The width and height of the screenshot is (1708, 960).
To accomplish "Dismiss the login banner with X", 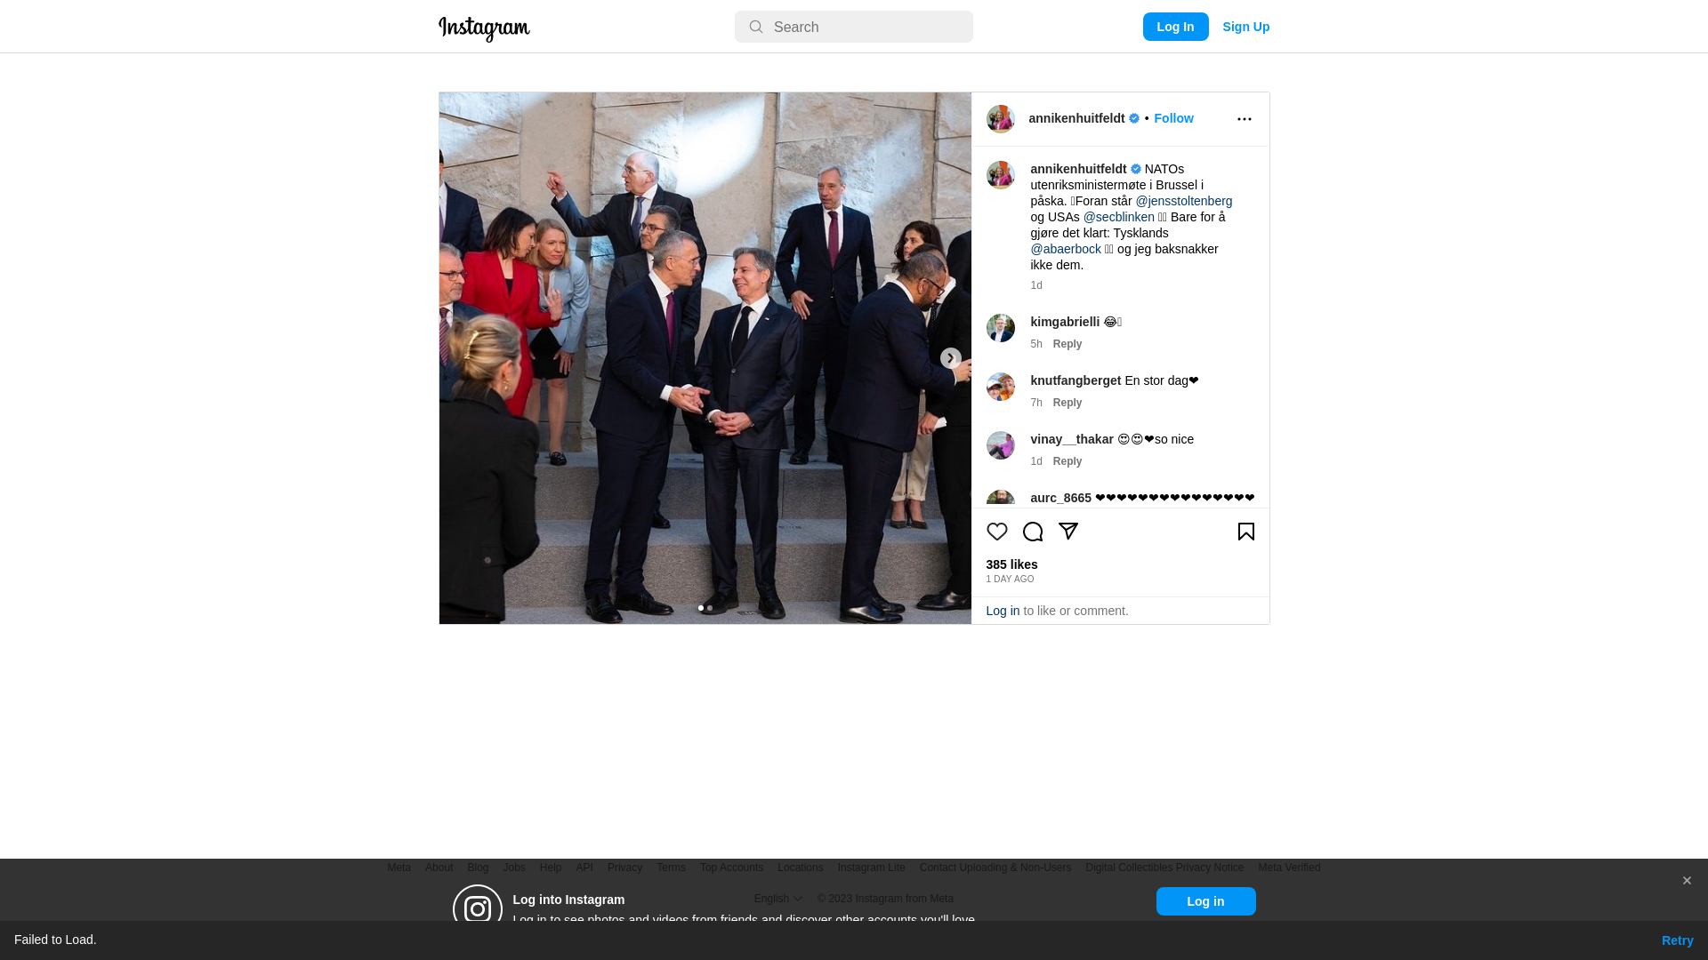I will click(x=1687, y=881).
